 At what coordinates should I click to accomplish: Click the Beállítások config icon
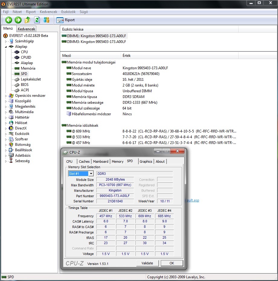pos(11,150)
